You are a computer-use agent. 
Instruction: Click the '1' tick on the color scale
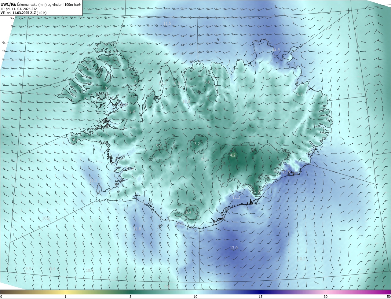65,297
